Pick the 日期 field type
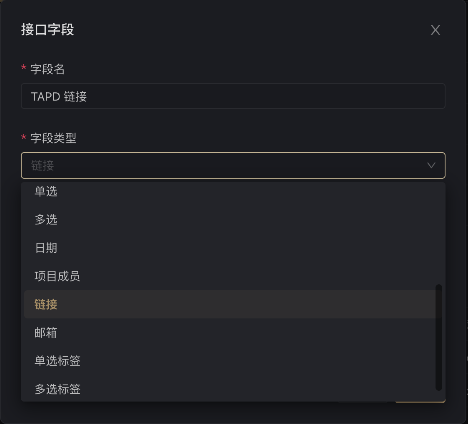Image resolution: width=468 pixels, height=424 pixels. pyautogui.click(x=46, y=248)
